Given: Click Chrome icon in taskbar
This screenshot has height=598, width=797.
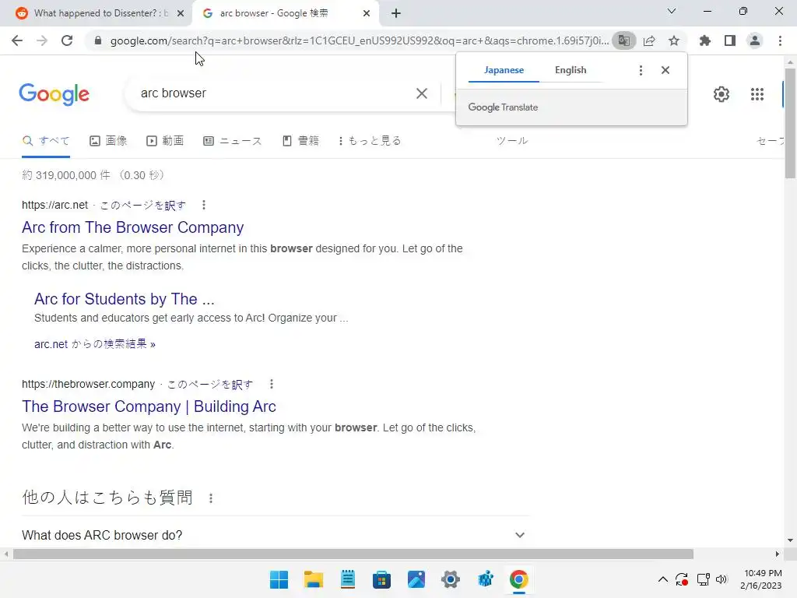Looking at the screenshot, I should [x=519, y=579].
